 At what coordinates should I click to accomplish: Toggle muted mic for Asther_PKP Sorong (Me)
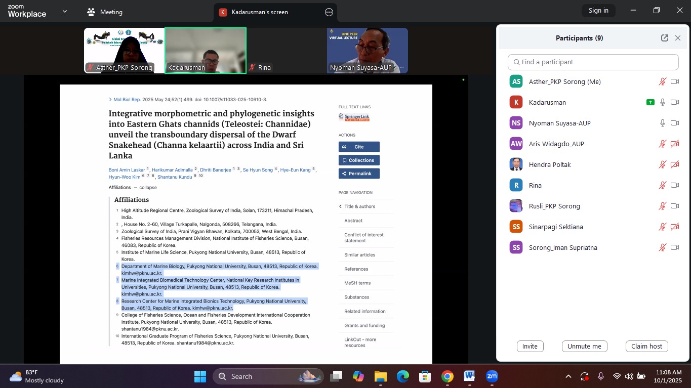[662, 81]
